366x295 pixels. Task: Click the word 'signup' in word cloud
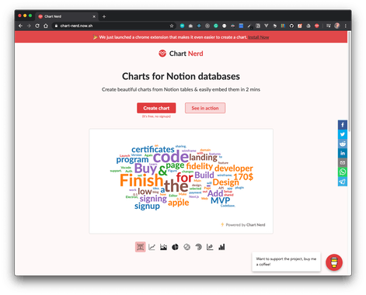point(147,206)
